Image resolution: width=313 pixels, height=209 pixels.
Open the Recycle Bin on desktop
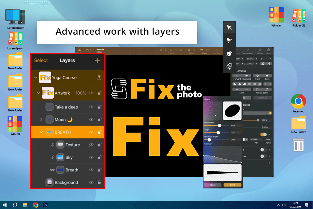coord(298,144)
